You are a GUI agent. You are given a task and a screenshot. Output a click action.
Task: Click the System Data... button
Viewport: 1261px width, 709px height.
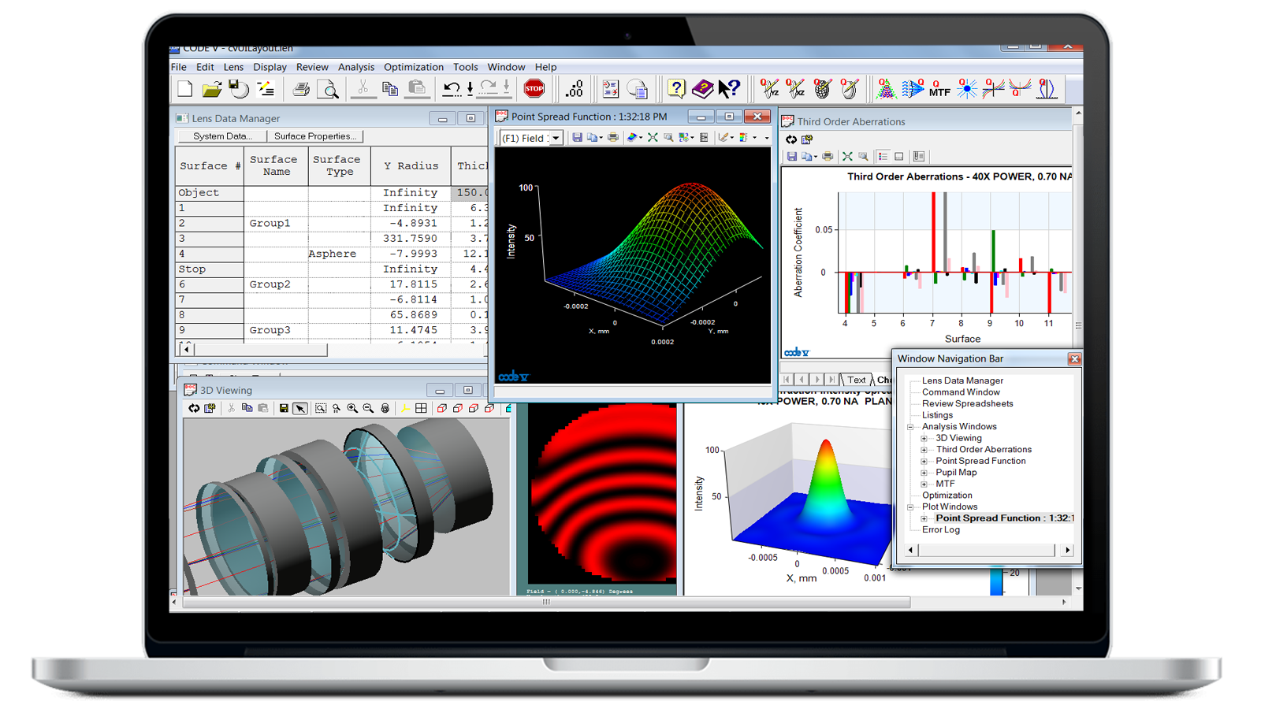coord(222,136)
